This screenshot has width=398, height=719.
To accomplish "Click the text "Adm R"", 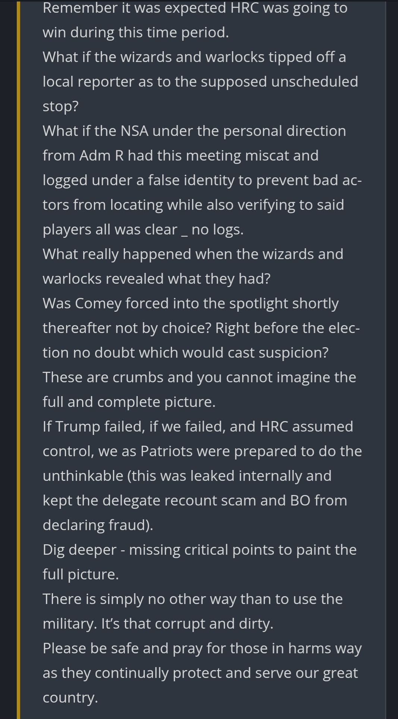I will 101,156.
